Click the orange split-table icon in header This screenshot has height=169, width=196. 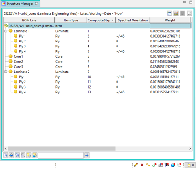coord(176,13)
